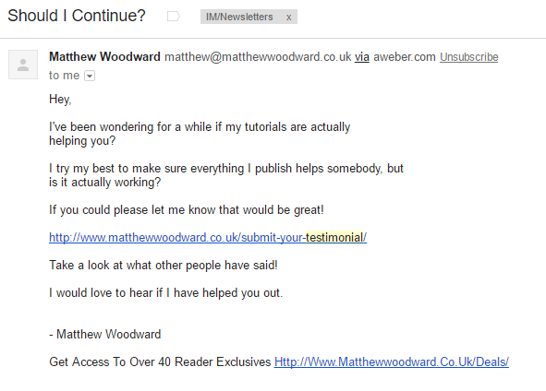546x391 pixels.
Task: Open the Matthewwoodward.Co.Uk/Deals link
Action: (392, 361)
